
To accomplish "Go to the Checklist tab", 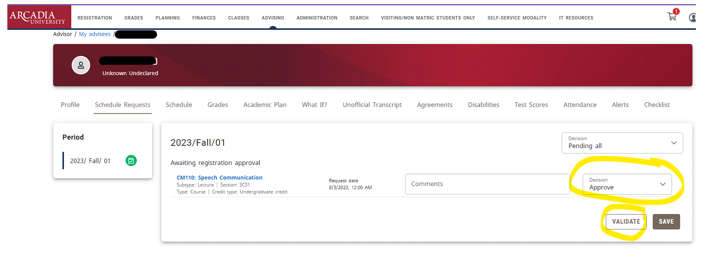I will coord(657,105).
